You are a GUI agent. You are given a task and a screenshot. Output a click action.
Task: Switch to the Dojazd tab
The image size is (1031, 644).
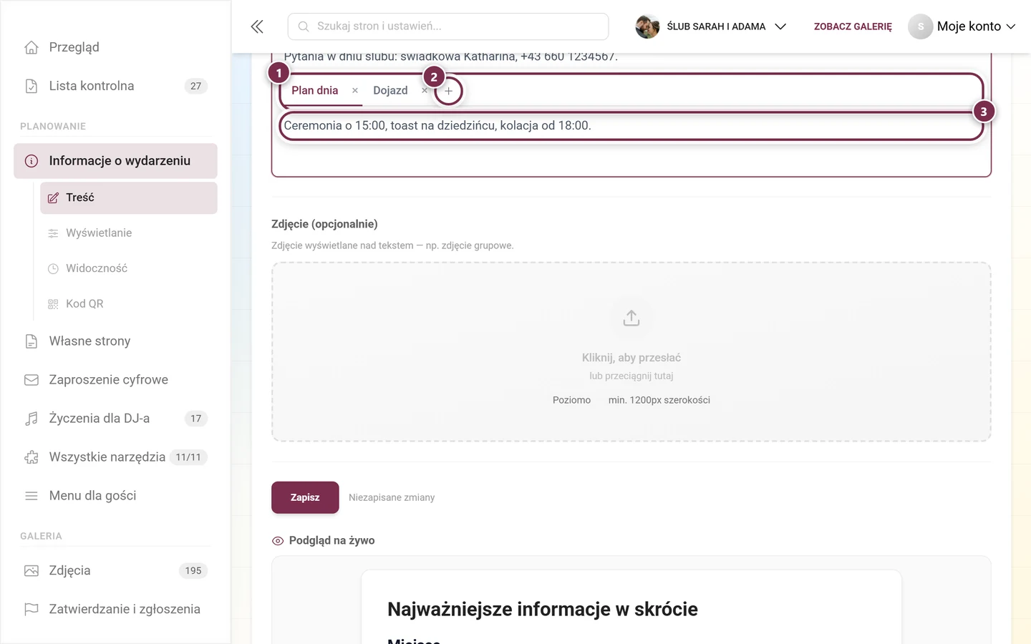pyautogui.click(x=390, y=91)
